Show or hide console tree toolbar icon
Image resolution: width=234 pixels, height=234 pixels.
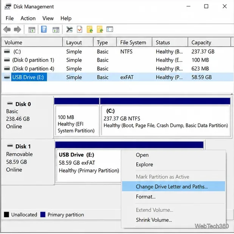[32, 29]
